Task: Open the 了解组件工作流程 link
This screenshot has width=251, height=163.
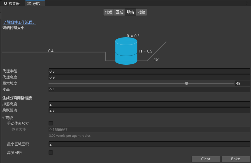Action: point(19,22)
